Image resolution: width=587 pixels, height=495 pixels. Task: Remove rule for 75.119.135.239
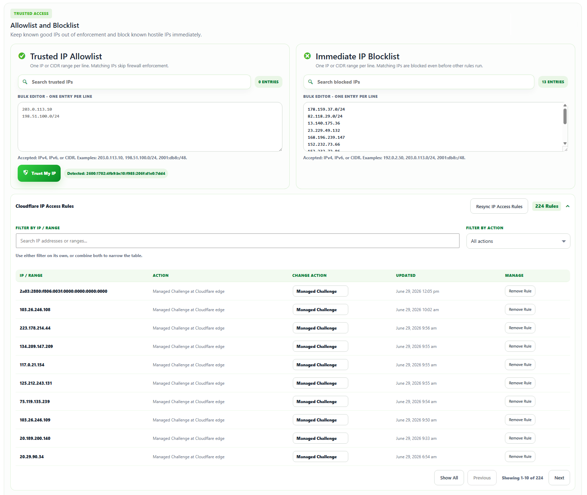[520, 401]
